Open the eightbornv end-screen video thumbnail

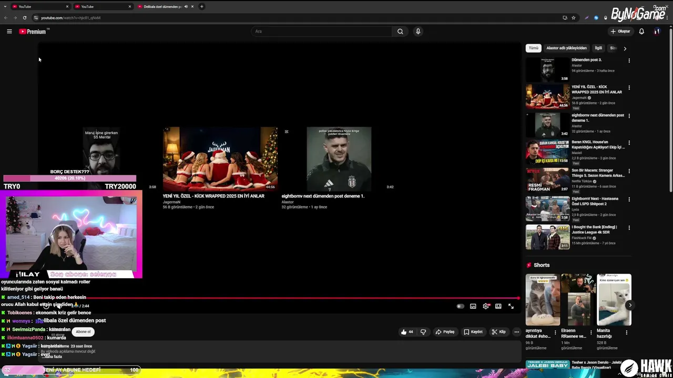click(x=339, y=159)
